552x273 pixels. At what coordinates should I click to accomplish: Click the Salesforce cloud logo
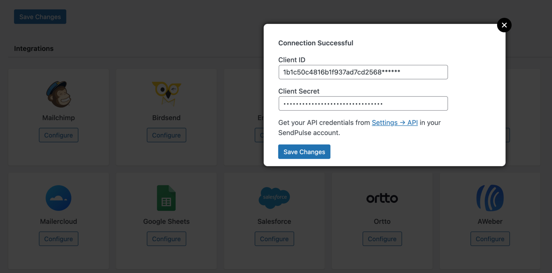point(274,198)
